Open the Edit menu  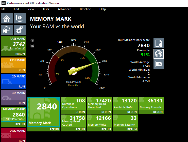coord(16,9)
